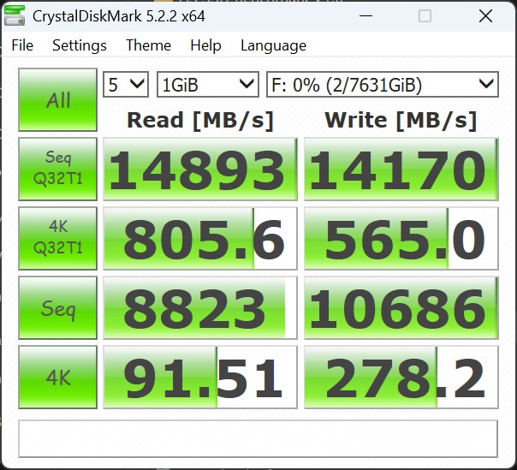Screen dimensions: 517x470
Task: Maximize the CrystalDiskMark window
Action: pos(425,16)
